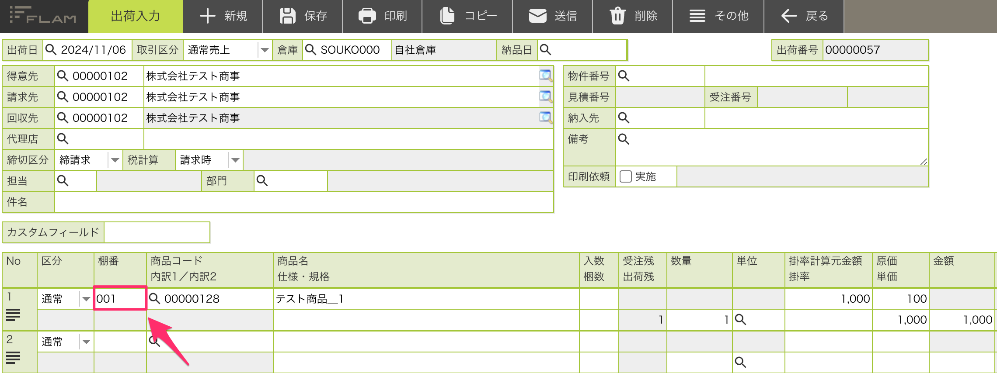Open row 1 line menu icon
Viewport: 997px width, 373px height.
(x=13, y=314)
